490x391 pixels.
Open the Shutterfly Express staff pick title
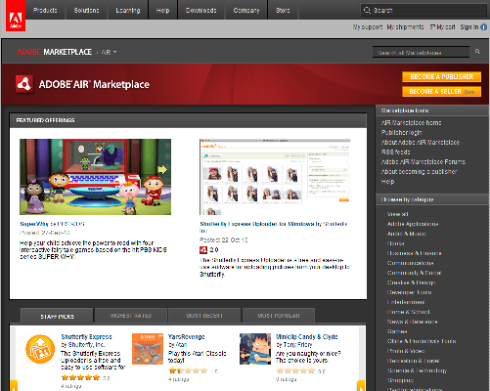(86, 336)
